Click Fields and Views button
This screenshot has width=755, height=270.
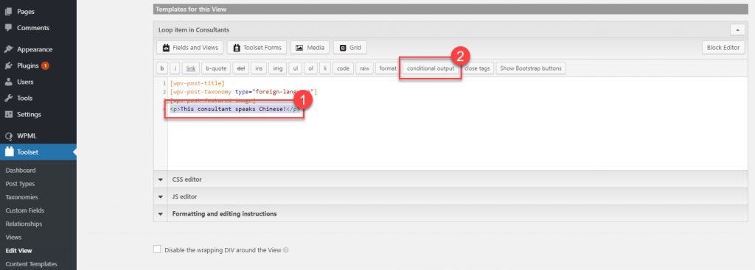(x=189, y=48)
